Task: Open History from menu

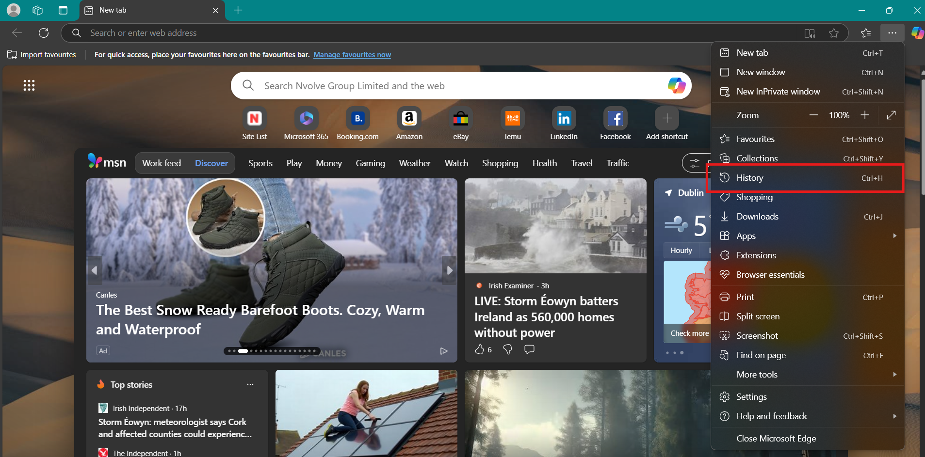Action: [x=808, y=178]
